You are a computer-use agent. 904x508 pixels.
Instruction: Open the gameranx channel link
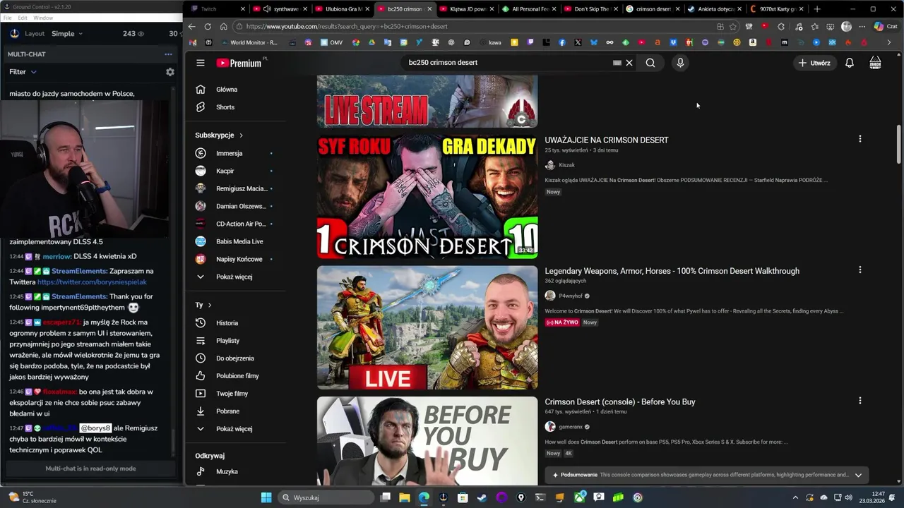click(571, 427)
